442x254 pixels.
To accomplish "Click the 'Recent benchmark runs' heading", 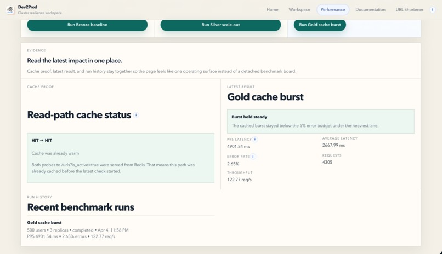I will coord(81,207).
